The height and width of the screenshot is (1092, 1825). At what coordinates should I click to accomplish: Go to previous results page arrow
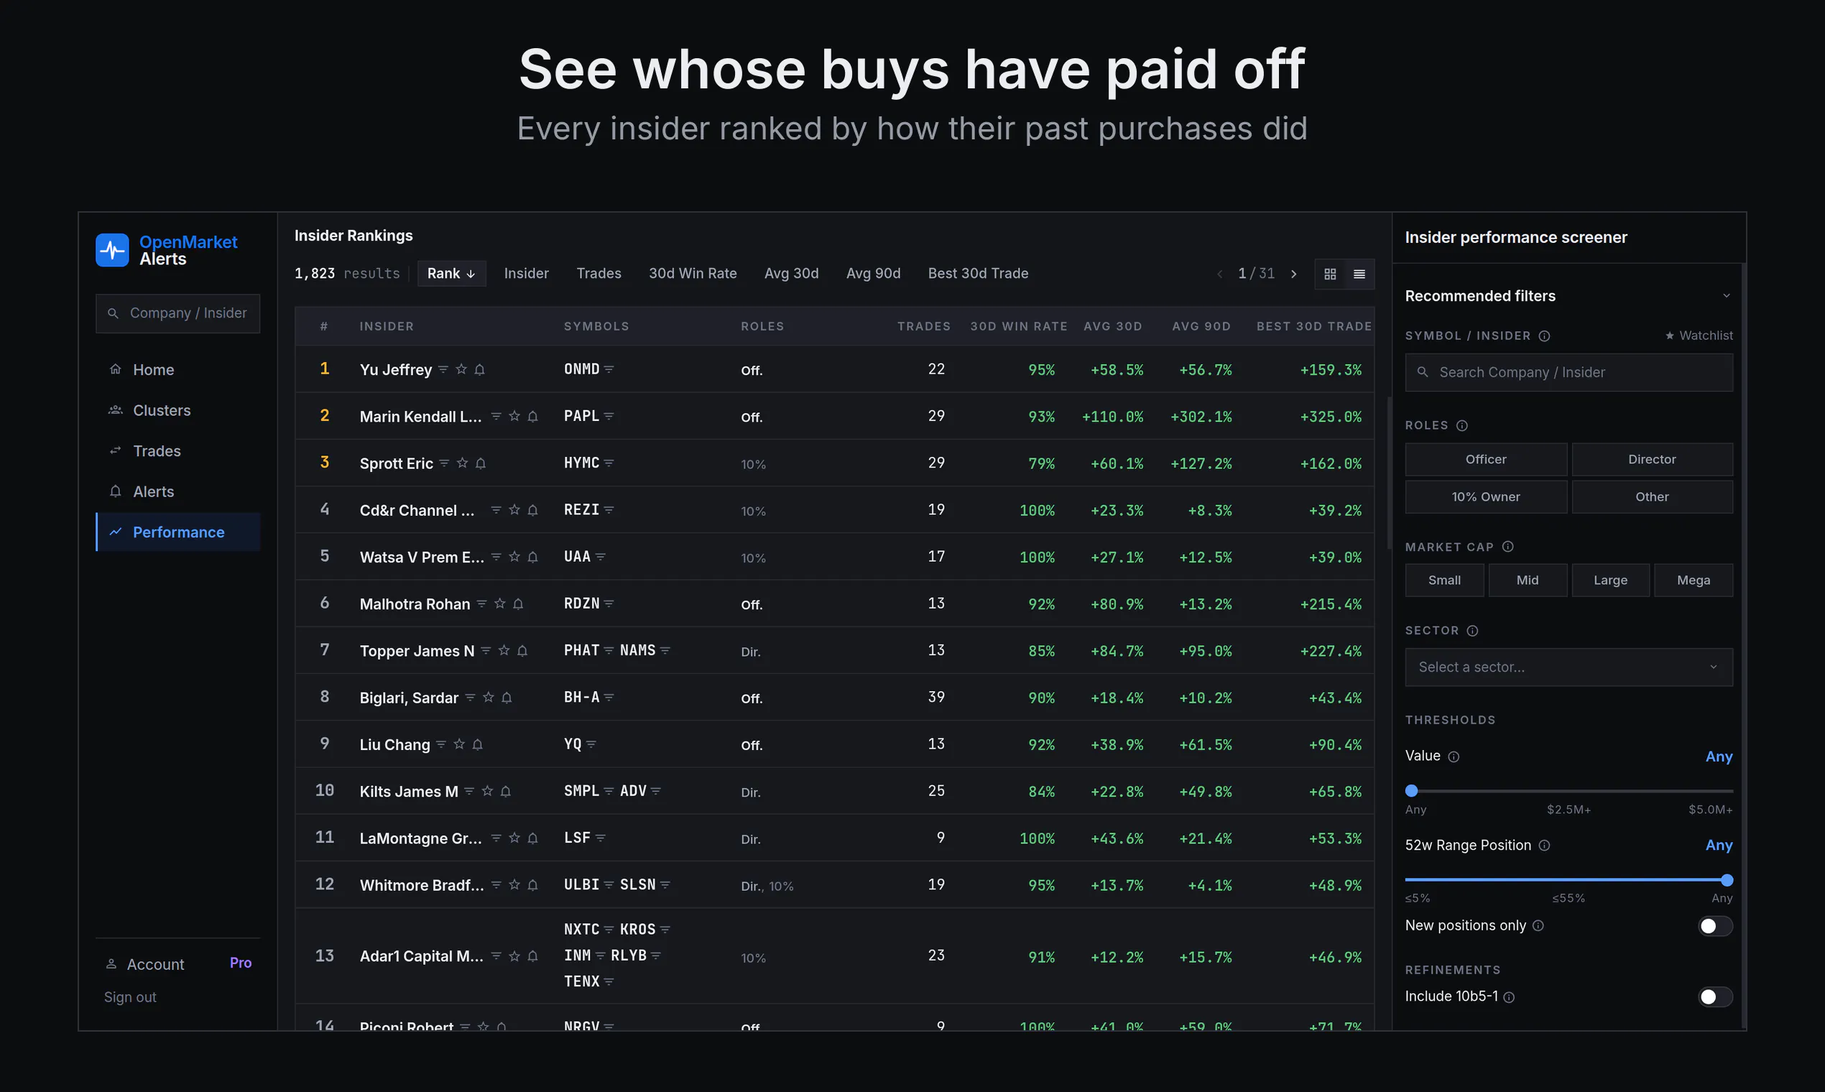(1220, 274)
